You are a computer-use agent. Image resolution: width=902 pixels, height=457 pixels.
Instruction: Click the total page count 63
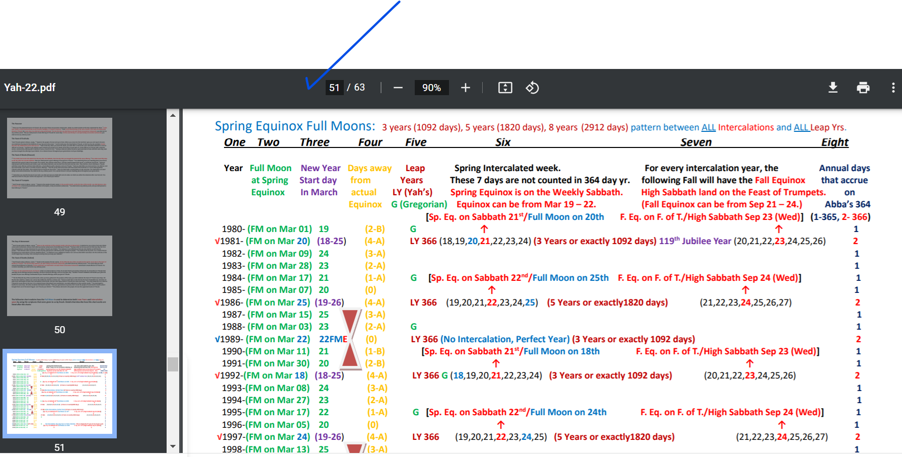[x=359, y=88]
